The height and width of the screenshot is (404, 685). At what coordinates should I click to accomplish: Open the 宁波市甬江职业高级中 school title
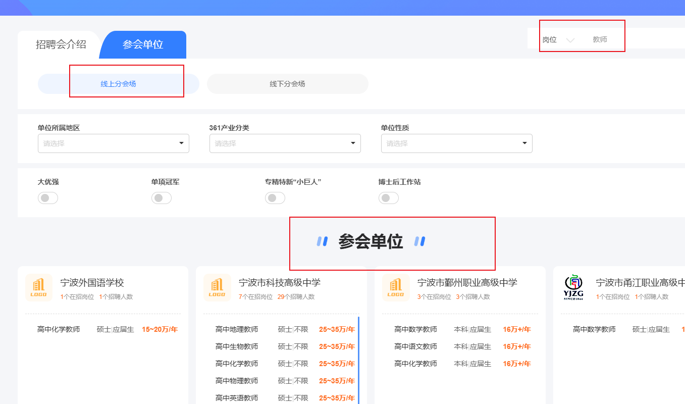[x=641, y=282]
